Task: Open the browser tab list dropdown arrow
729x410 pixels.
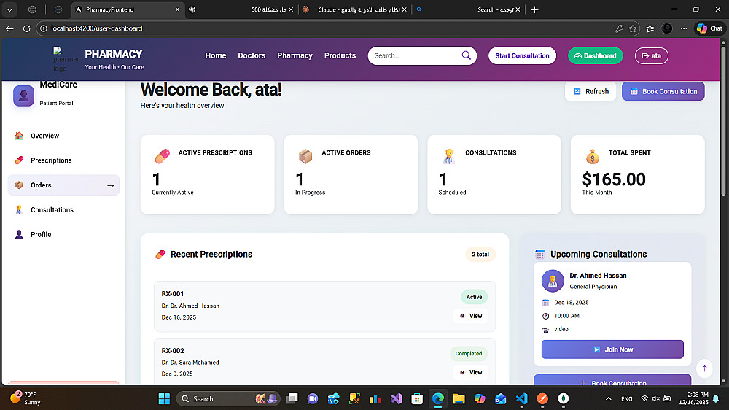Action: [9, 9]
